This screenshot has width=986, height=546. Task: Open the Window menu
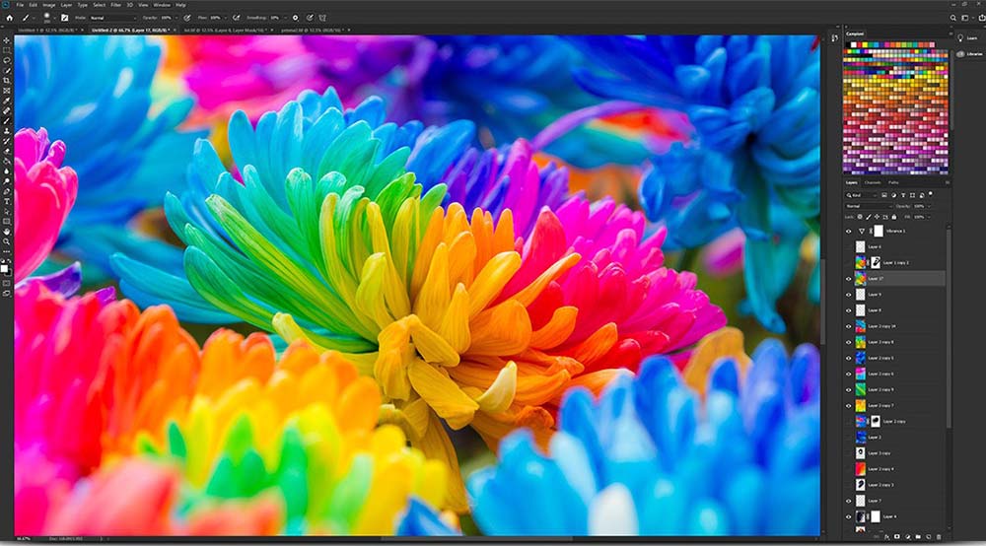[162, 4]
